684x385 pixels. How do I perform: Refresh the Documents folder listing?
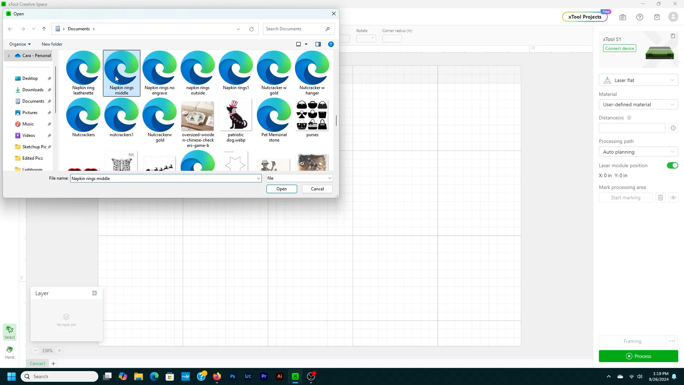[x=252, y=29]
